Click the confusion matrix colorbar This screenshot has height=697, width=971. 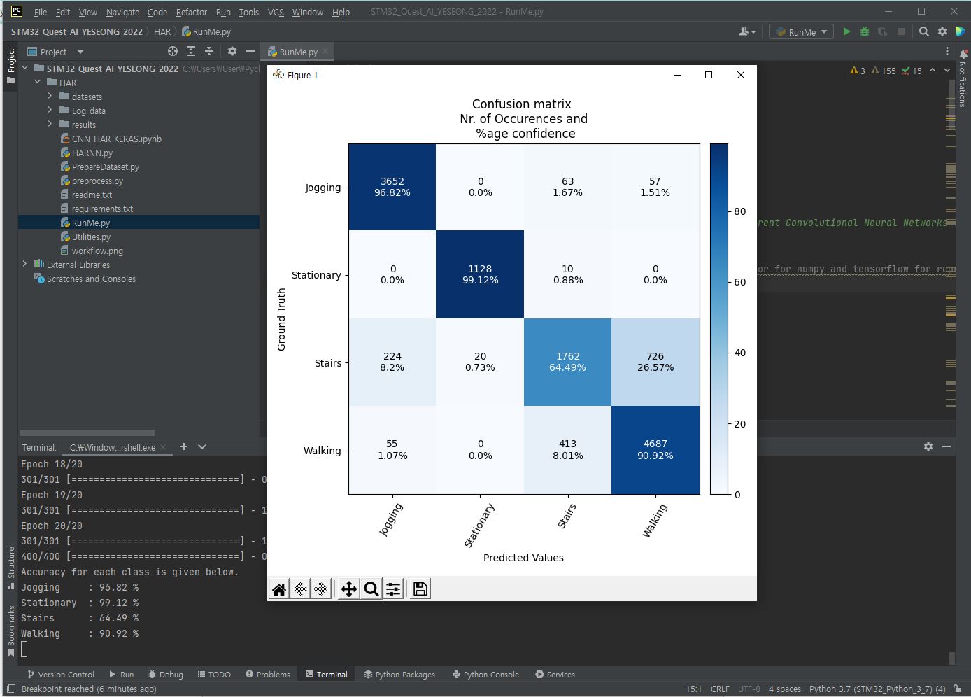(x=719, y=319)
